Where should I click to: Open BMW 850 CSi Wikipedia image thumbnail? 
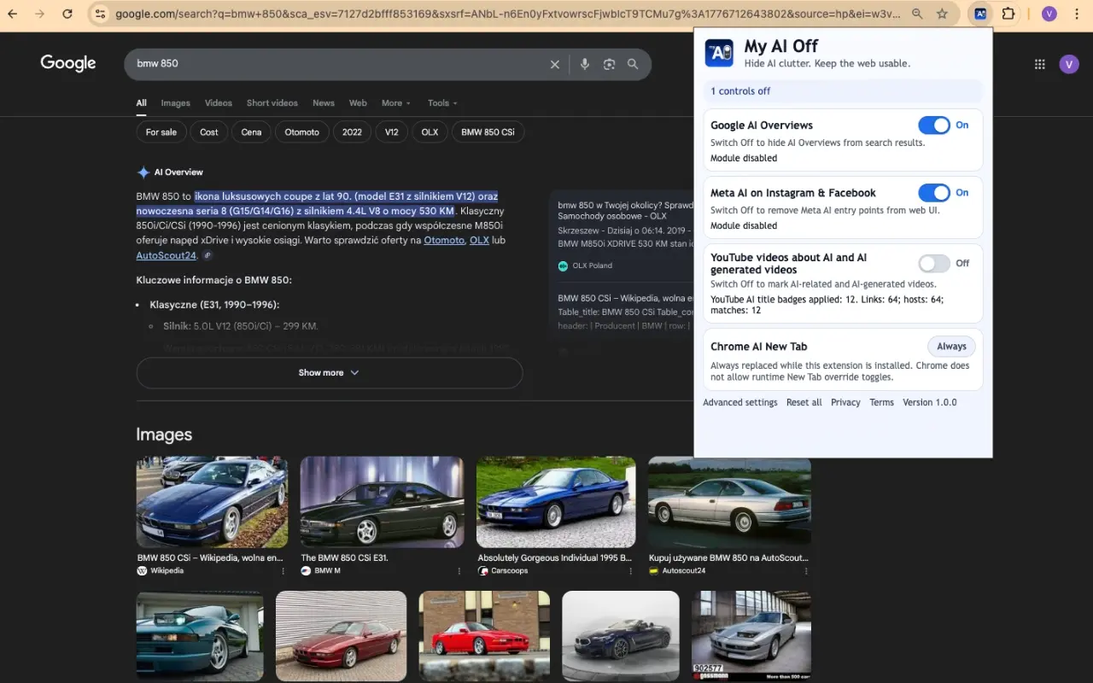click(212, 502)
